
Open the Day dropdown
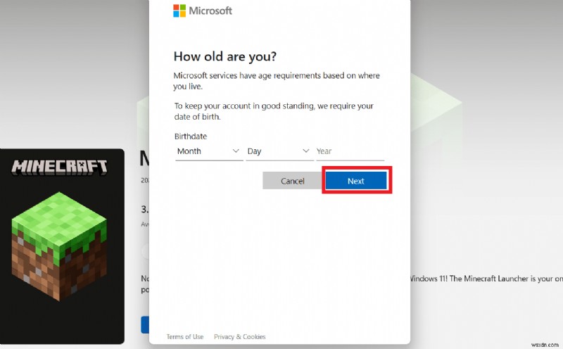click(279, 151)
